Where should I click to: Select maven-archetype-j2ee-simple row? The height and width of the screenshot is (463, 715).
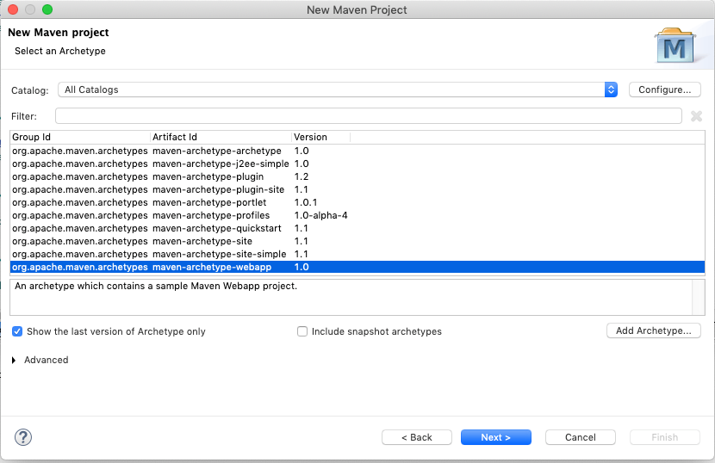point(357,164)
